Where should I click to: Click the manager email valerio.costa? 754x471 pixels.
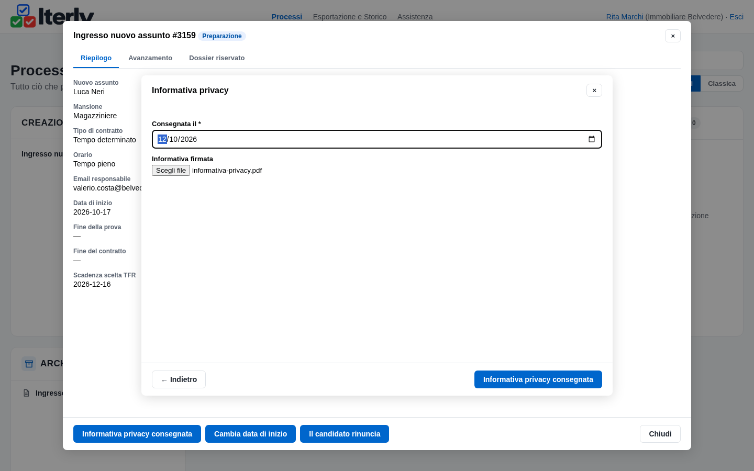107,188
